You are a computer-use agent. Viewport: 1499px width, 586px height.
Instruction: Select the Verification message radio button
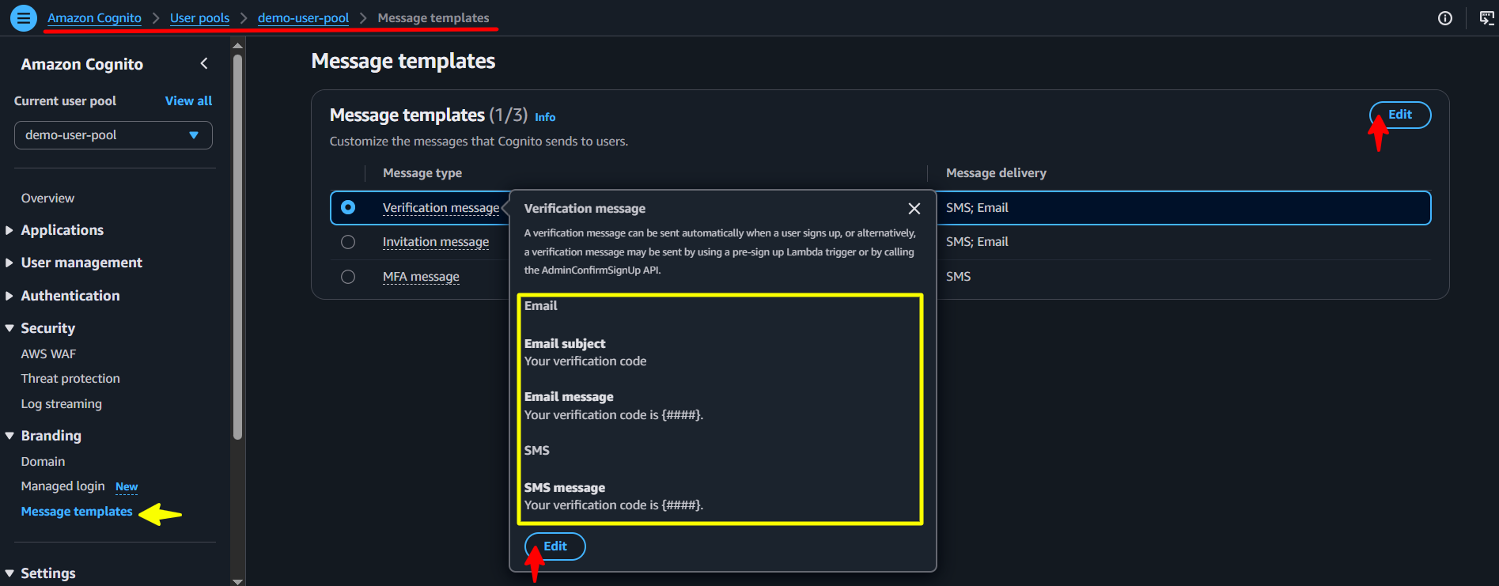coord(348,207)
